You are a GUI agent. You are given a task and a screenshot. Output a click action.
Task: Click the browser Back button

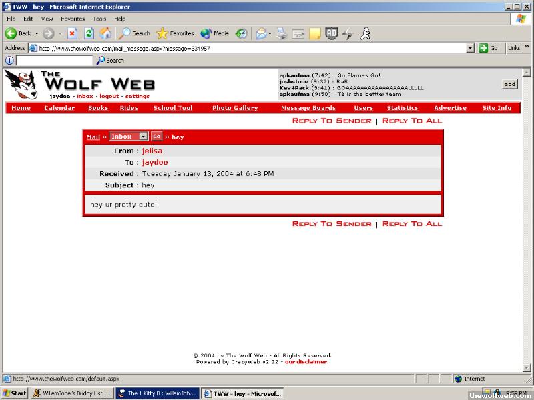(18, 33)
